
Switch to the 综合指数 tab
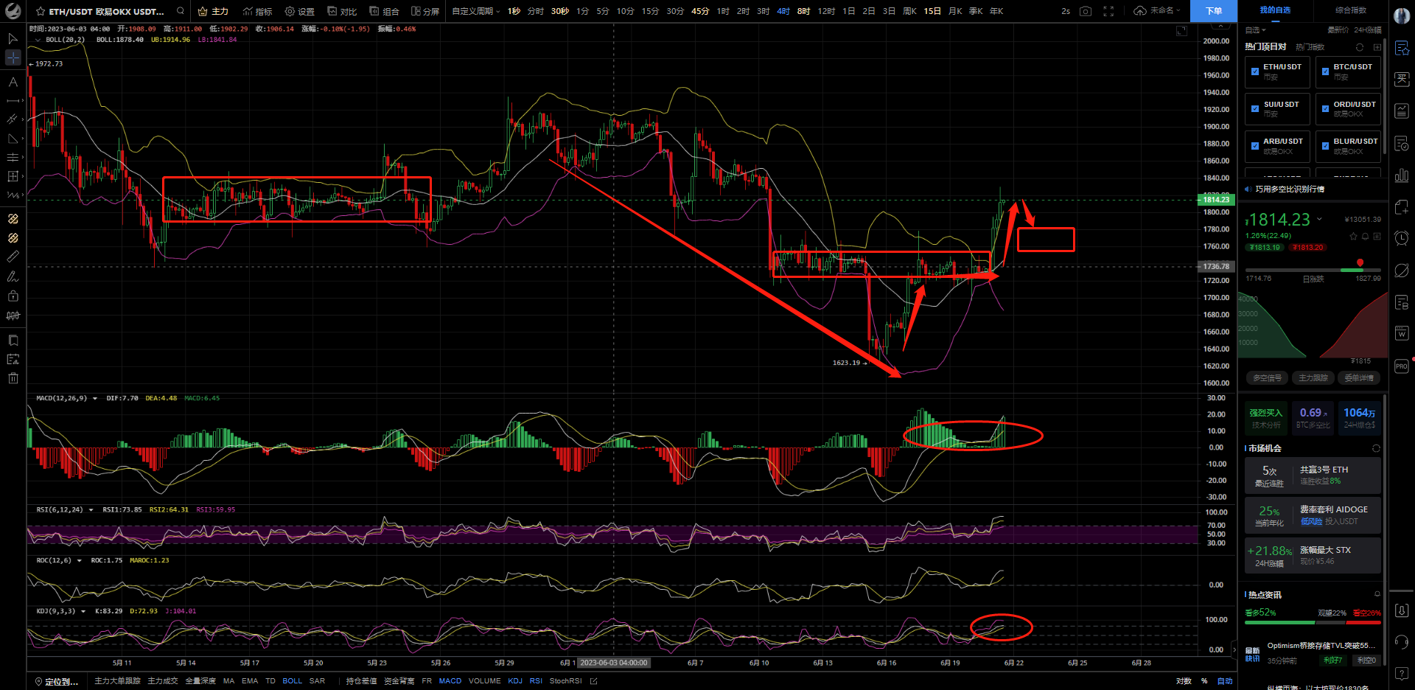tap(1351, 10)
